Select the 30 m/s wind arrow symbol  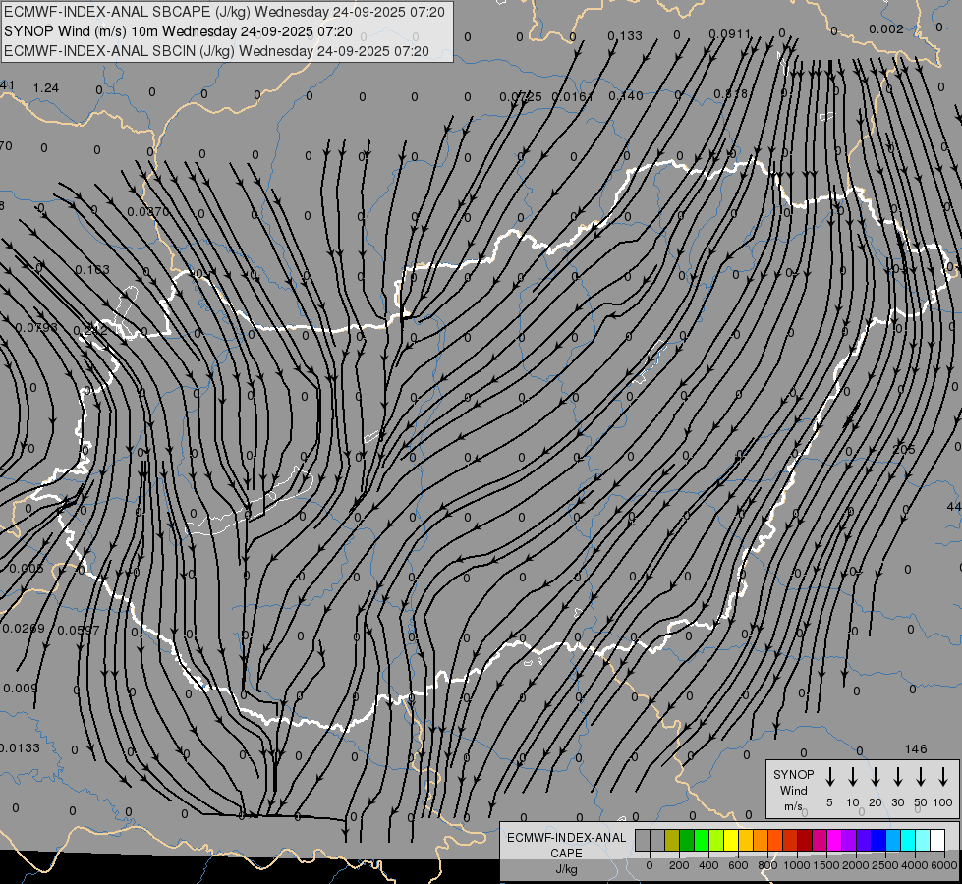898,777
